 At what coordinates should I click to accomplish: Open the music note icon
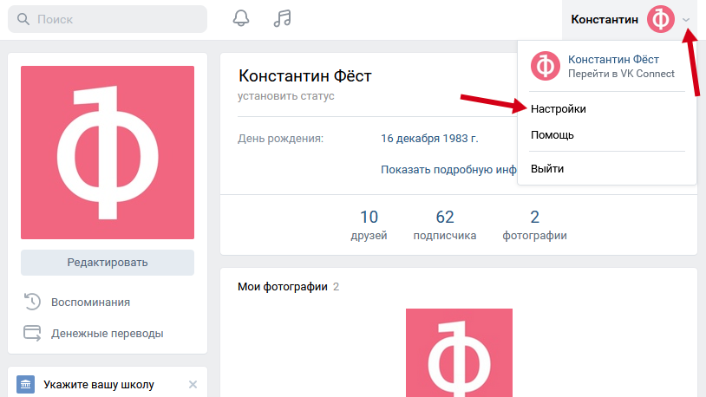point(282,18)
